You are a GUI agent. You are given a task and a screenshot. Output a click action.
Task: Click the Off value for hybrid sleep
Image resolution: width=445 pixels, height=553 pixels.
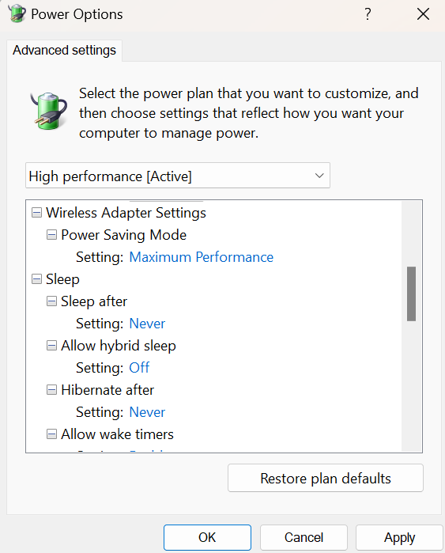[x=139, y=368]
